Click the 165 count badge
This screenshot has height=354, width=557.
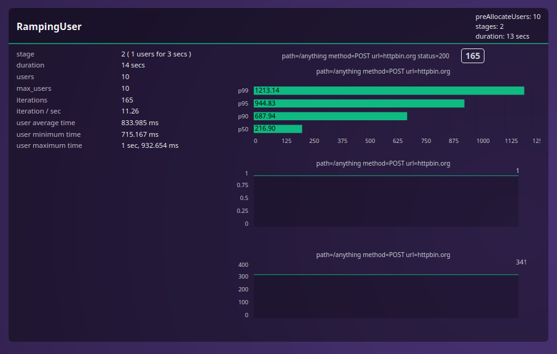pos(473,56)
